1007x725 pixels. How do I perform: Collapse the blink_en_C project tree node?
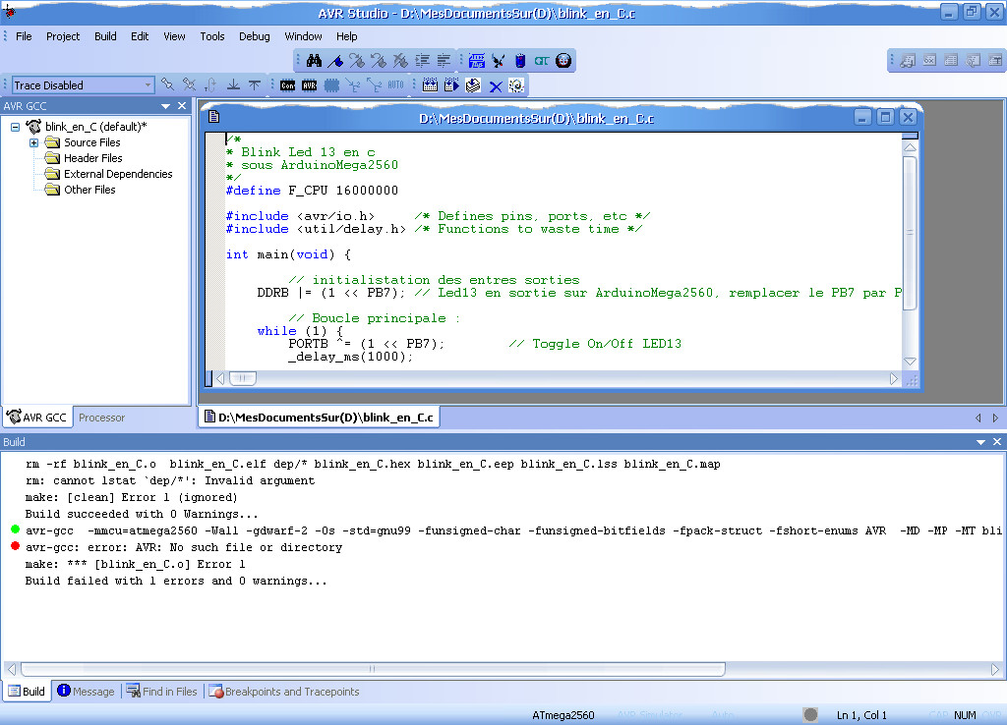(16, 127)
